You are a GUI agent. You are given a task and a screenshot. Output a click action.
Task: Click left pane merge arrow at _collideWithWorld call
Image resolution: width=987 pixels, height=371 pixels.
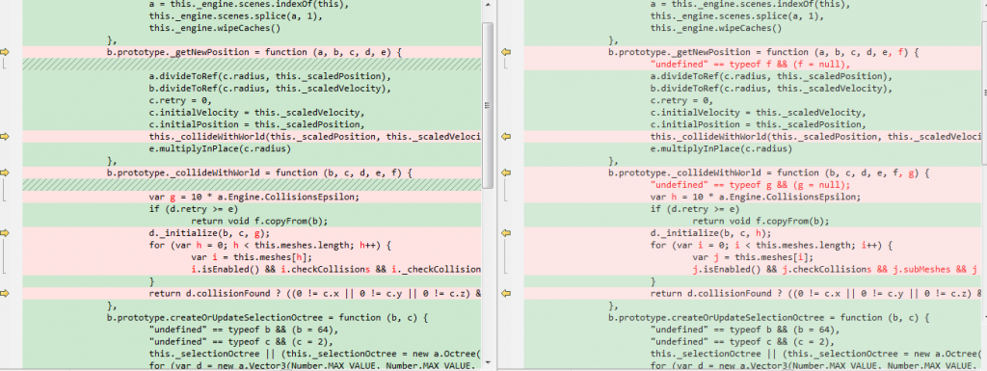pyautogui.click(x=6, y=137)
